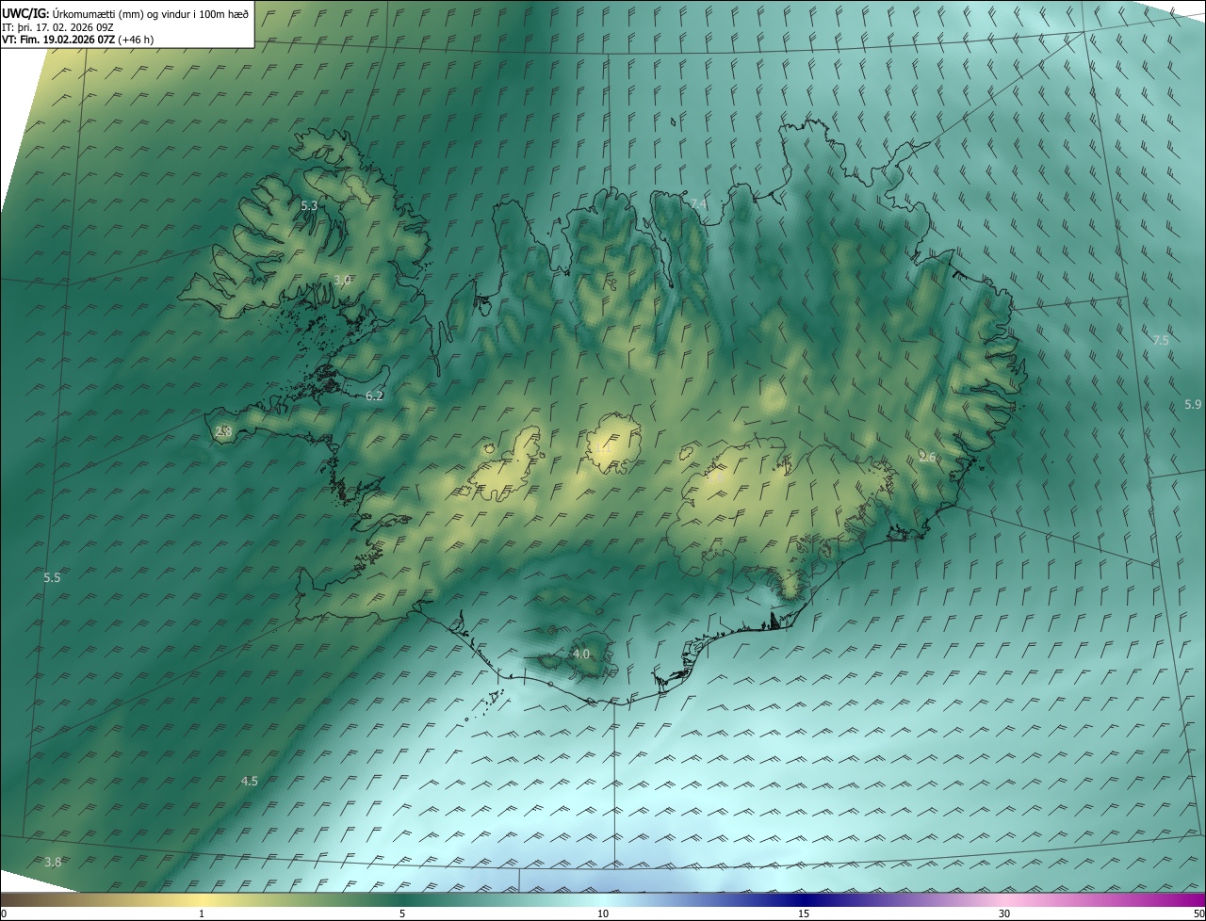Click the value label 5.3 on the map
Screen dimensions: 1206x921
point(309,205)
